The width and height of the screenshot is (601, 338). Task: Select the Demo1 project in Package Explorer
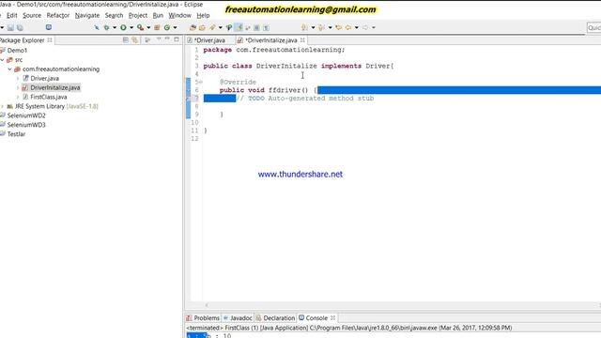(17, 51)
